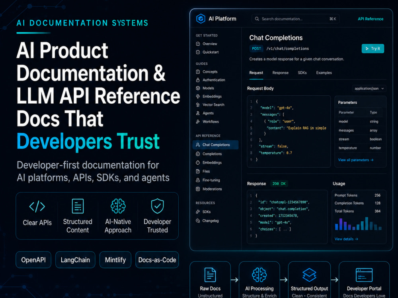Click the OpenAPI tag button

pos(33,260)
